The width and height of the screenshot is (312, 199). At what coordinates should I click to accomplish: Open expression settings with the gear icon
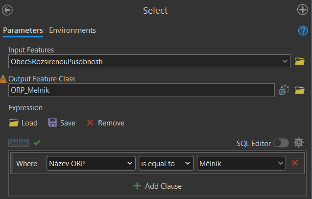[x=299, y=143]
